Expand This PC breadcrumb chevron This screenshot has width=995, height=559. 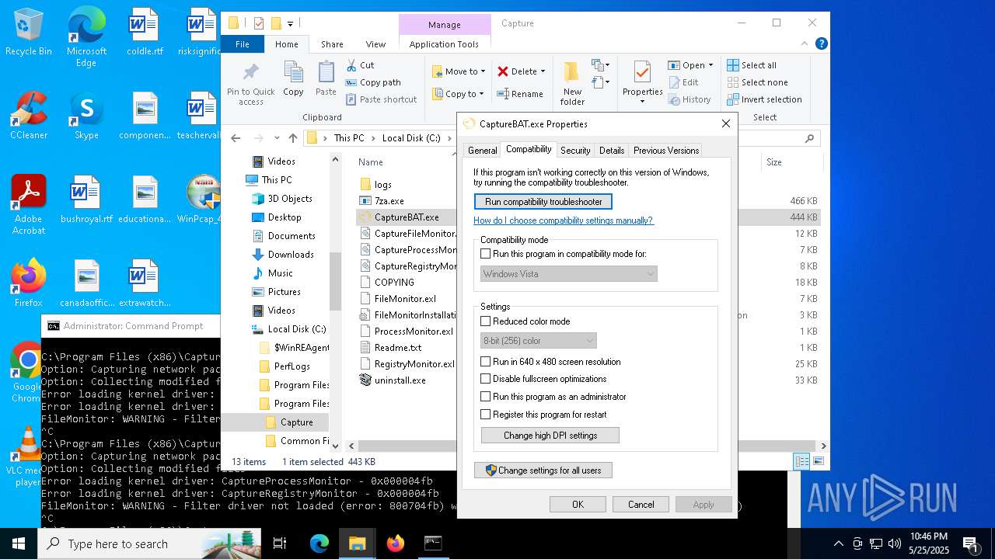point(374,138)
